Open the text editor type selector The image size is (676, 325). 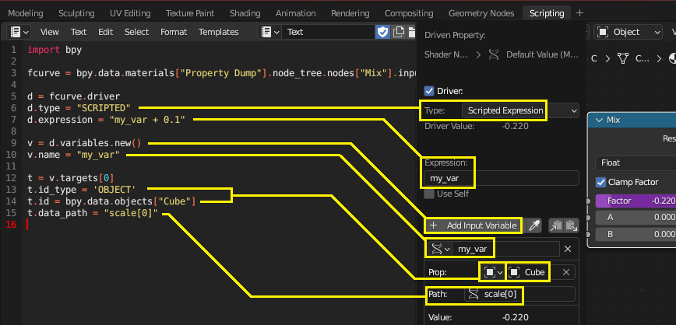coord(19,32)
